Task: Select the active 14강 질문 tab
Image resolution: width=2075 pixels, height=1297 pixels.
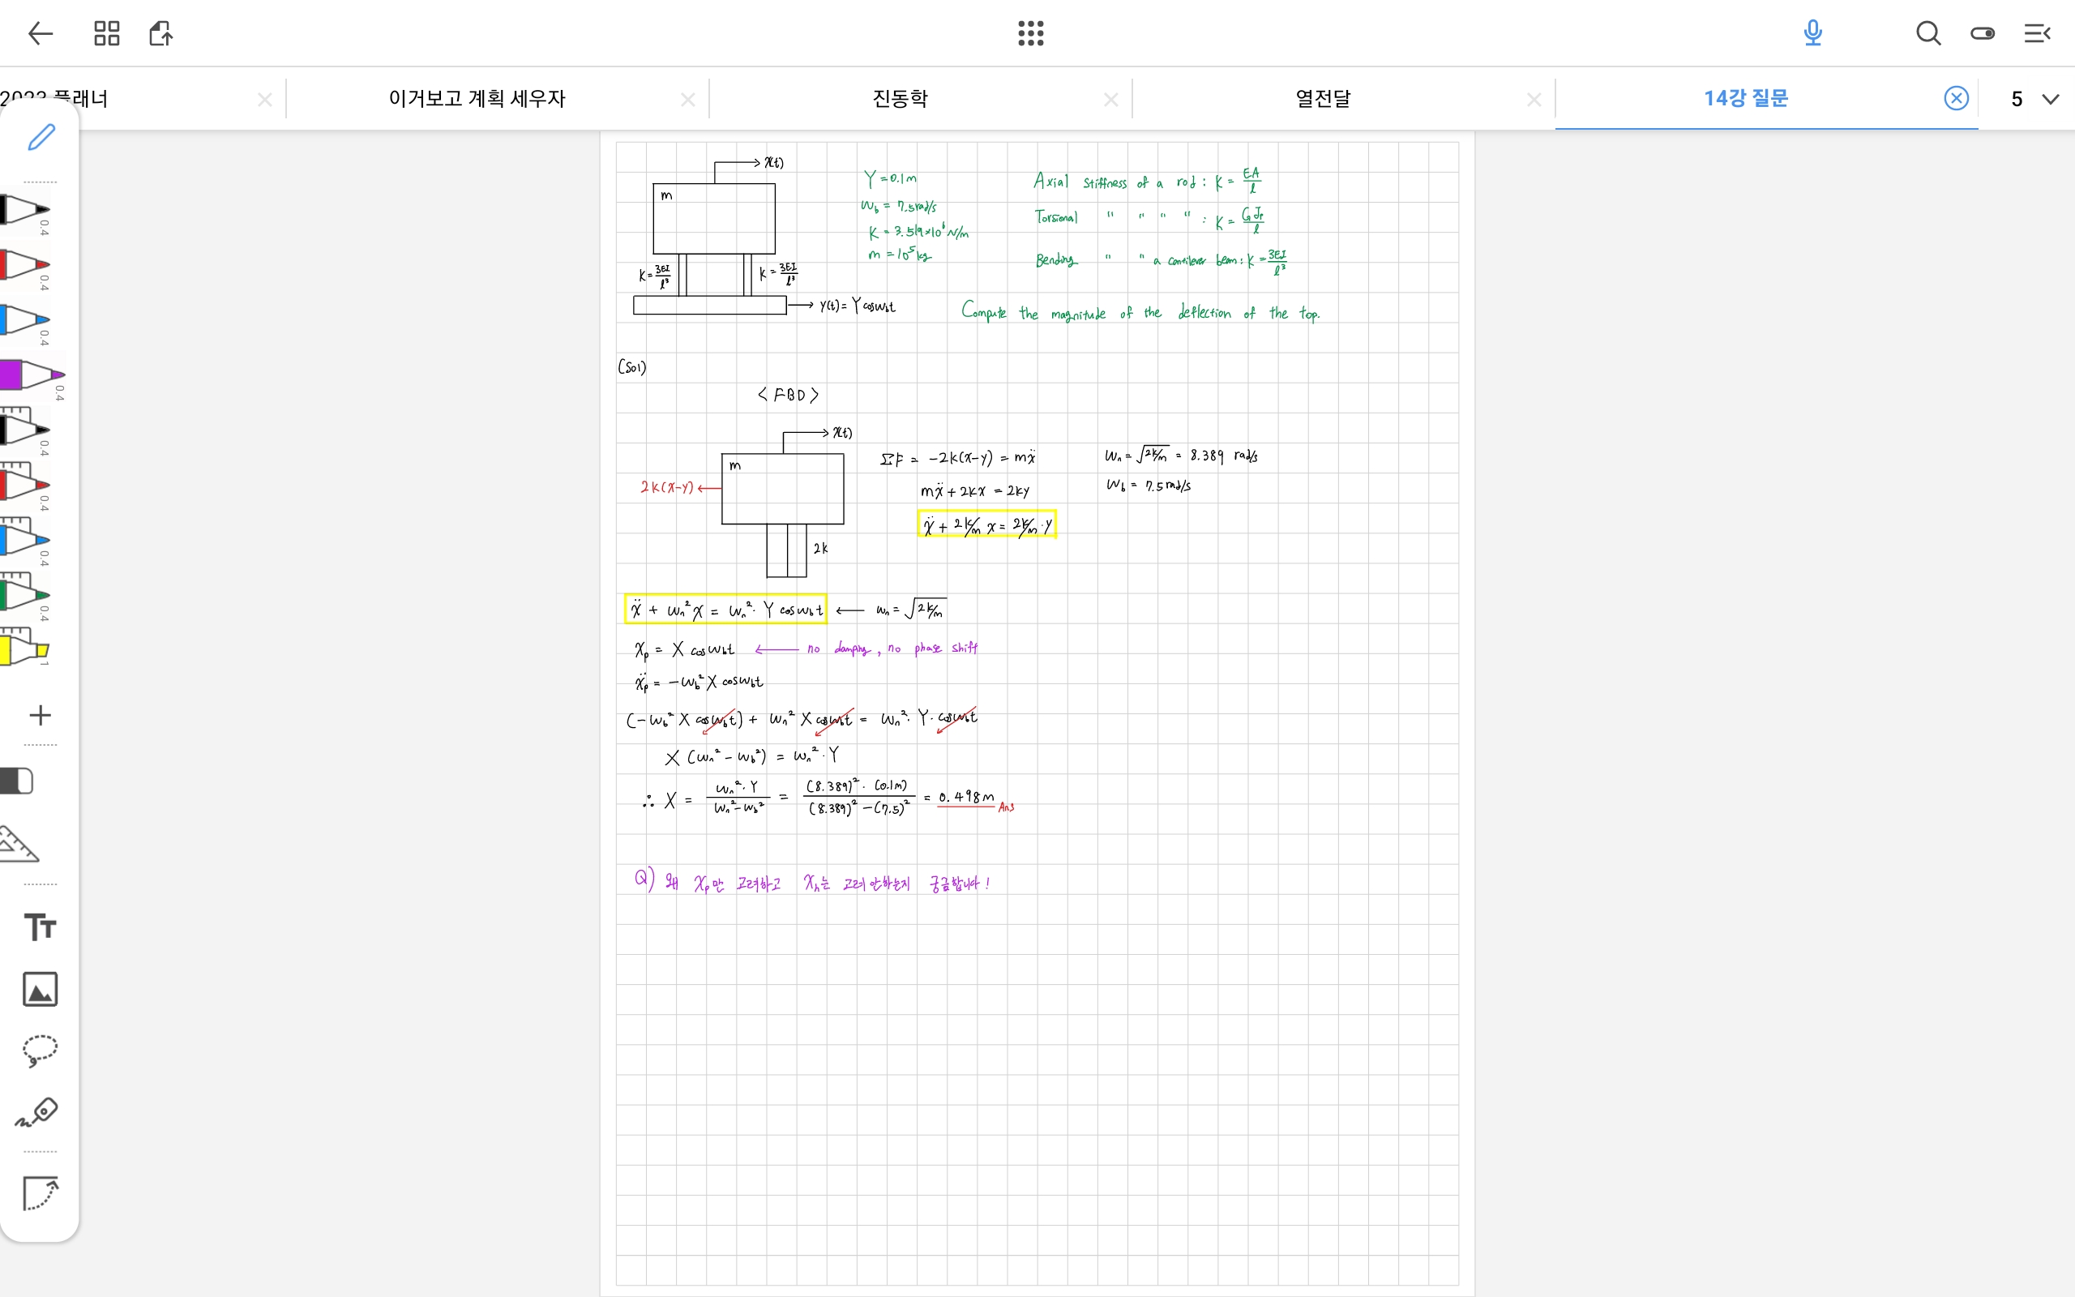Action: [x=1746, y=99]
